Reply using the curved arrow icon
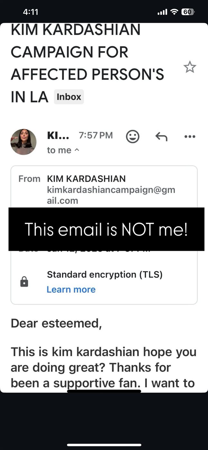The image size is (208, 450). [x=161, y=137]
